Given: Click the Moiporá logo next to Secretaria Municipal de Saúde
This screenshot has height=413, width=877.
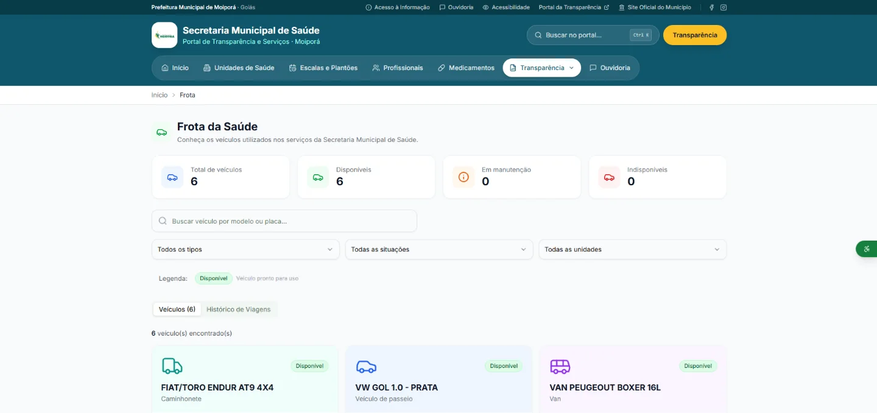Looking at the screenshot, I should coord(164,35).
